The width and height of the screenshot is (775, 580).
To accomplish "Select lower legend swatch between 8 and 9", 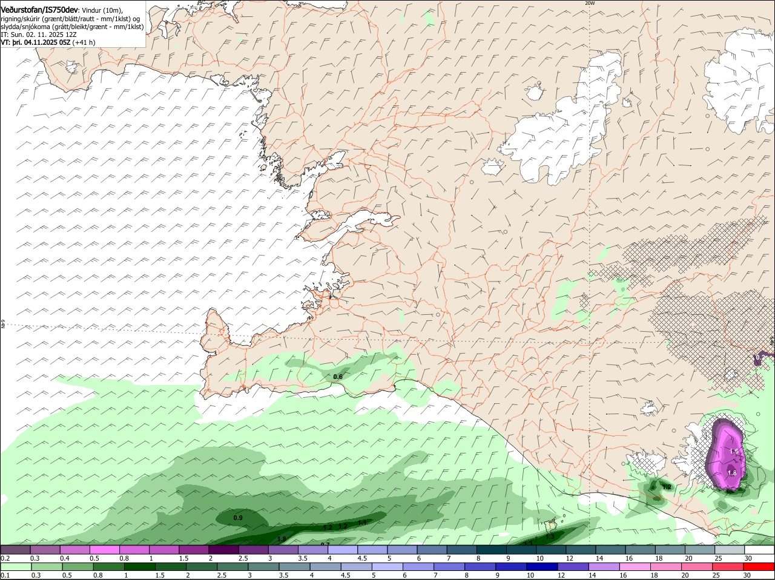I will coord(480,567).
